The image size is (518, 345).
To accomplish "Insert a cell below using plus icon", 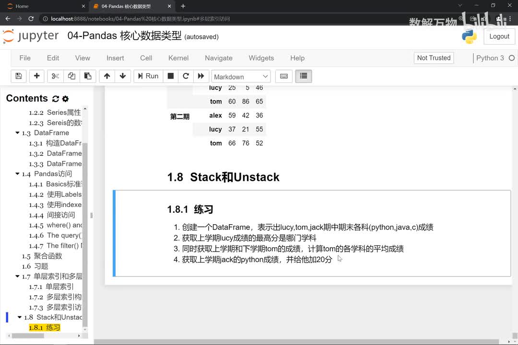I will coord(36,76).
